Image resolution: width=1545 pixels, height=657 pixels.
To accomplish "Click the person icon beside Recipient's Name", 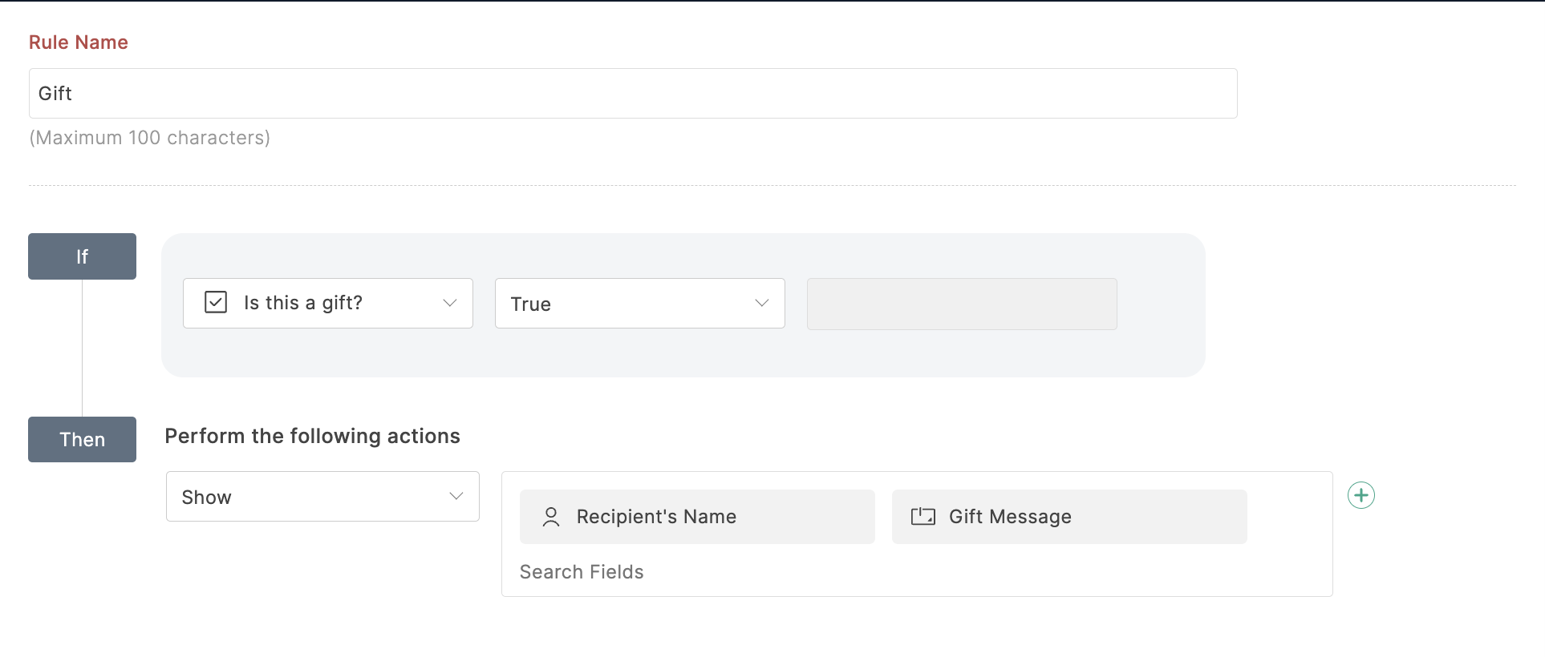I will (x=550, y=517).
